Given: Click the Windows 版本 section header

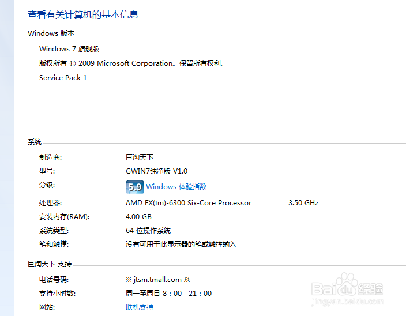Looking at the screenshot, I should click(51, 33).
